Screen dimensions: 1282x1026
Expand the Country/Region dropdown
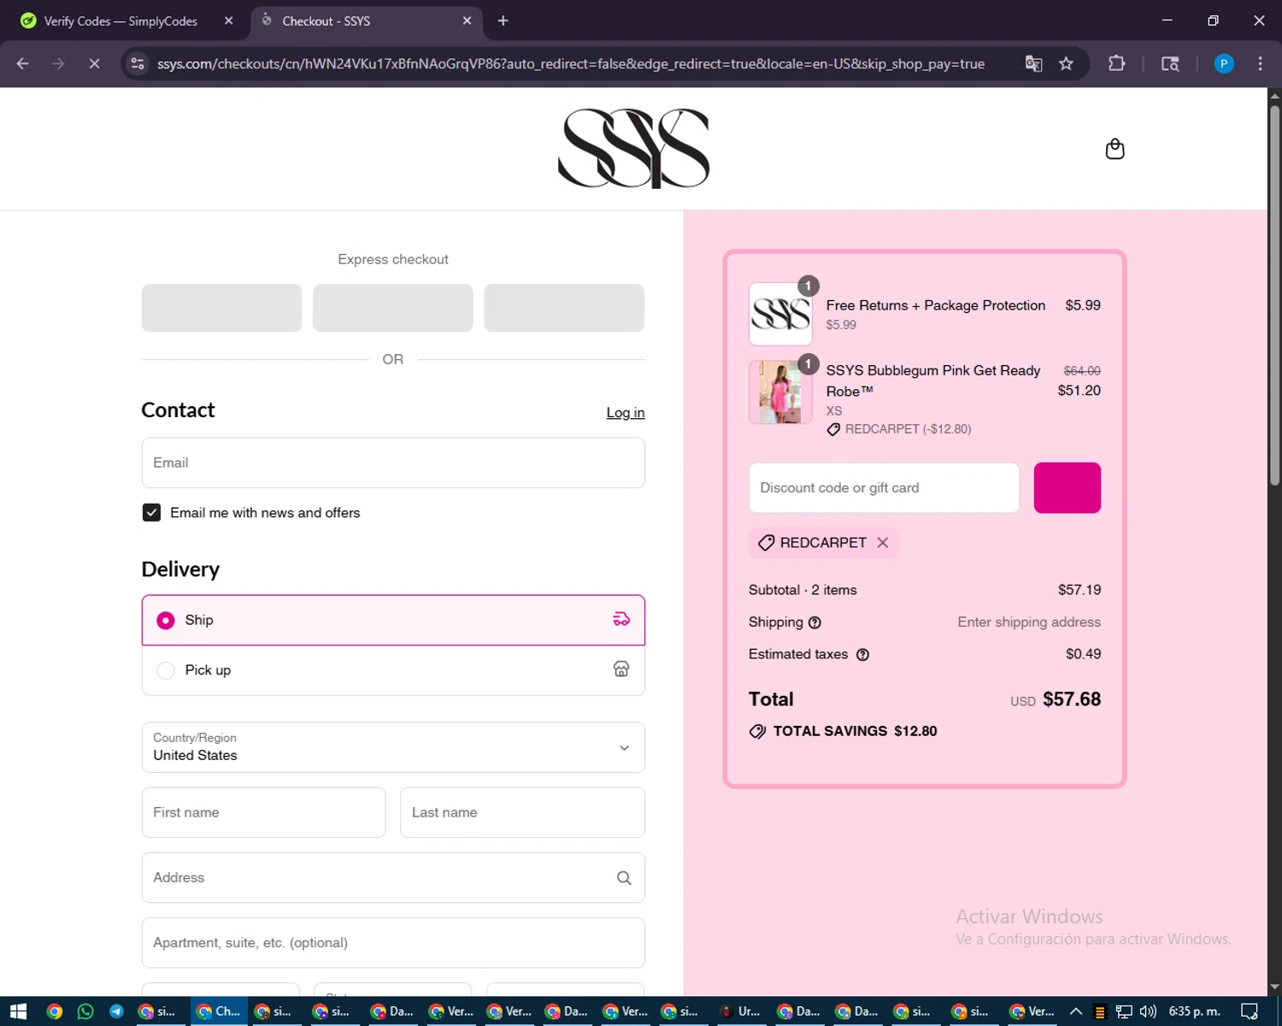(393, 747)
